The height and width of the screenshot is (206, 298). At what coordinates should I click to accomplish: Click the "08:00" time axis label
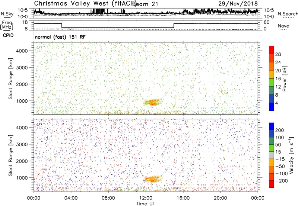point(108,198)
